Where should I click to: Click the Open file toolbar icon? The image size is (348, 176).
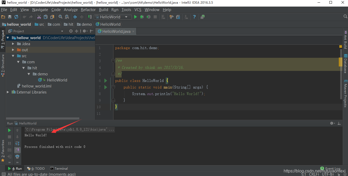[3, 17]
